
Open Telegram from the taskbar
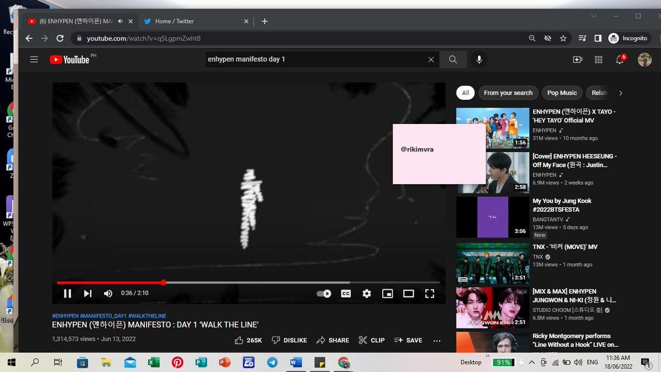pos(272,363)
